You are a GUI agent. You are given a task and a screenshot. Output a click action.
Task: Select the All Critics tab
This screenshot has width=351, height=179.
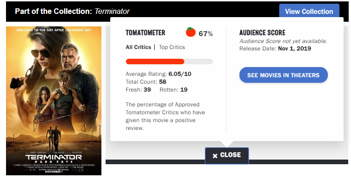(x=138, y=47)
